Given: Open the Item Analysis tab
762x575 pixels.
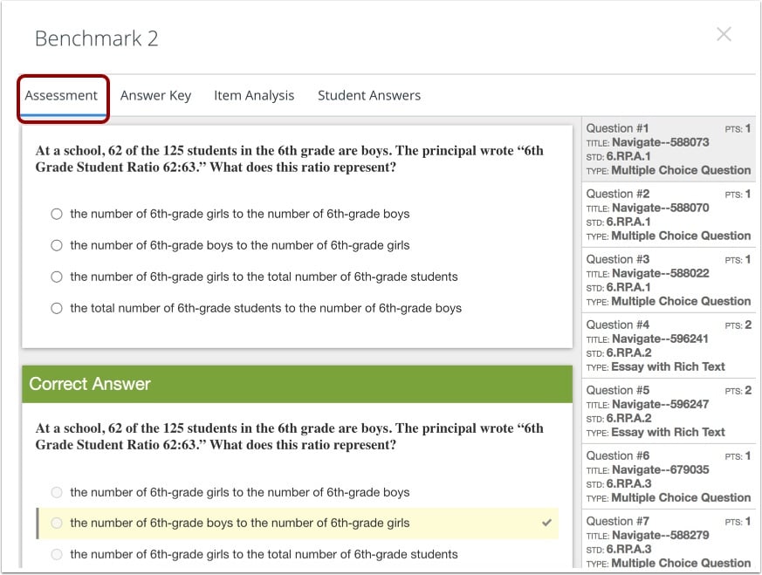Looking at the screenshot, I should [x=254, y=95].
